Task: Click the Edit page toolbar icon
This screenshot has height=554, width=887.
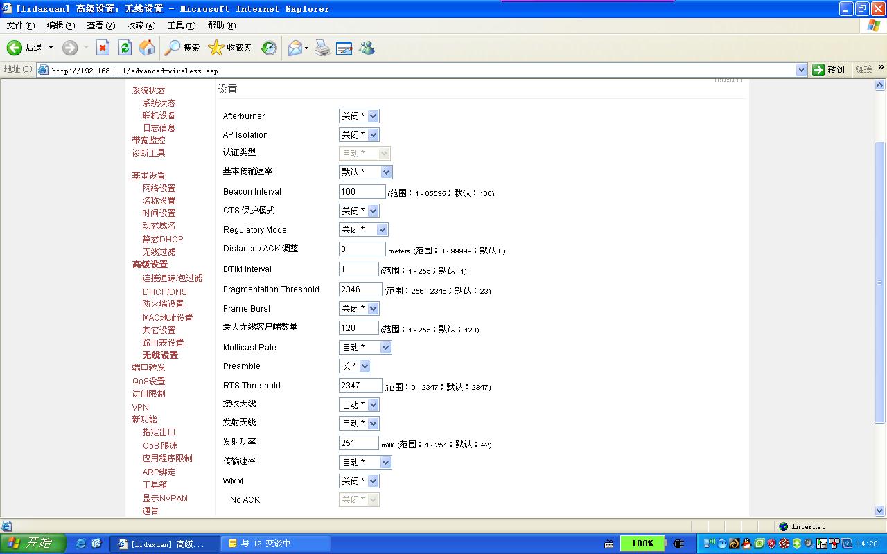Action: tap(344, 48)
